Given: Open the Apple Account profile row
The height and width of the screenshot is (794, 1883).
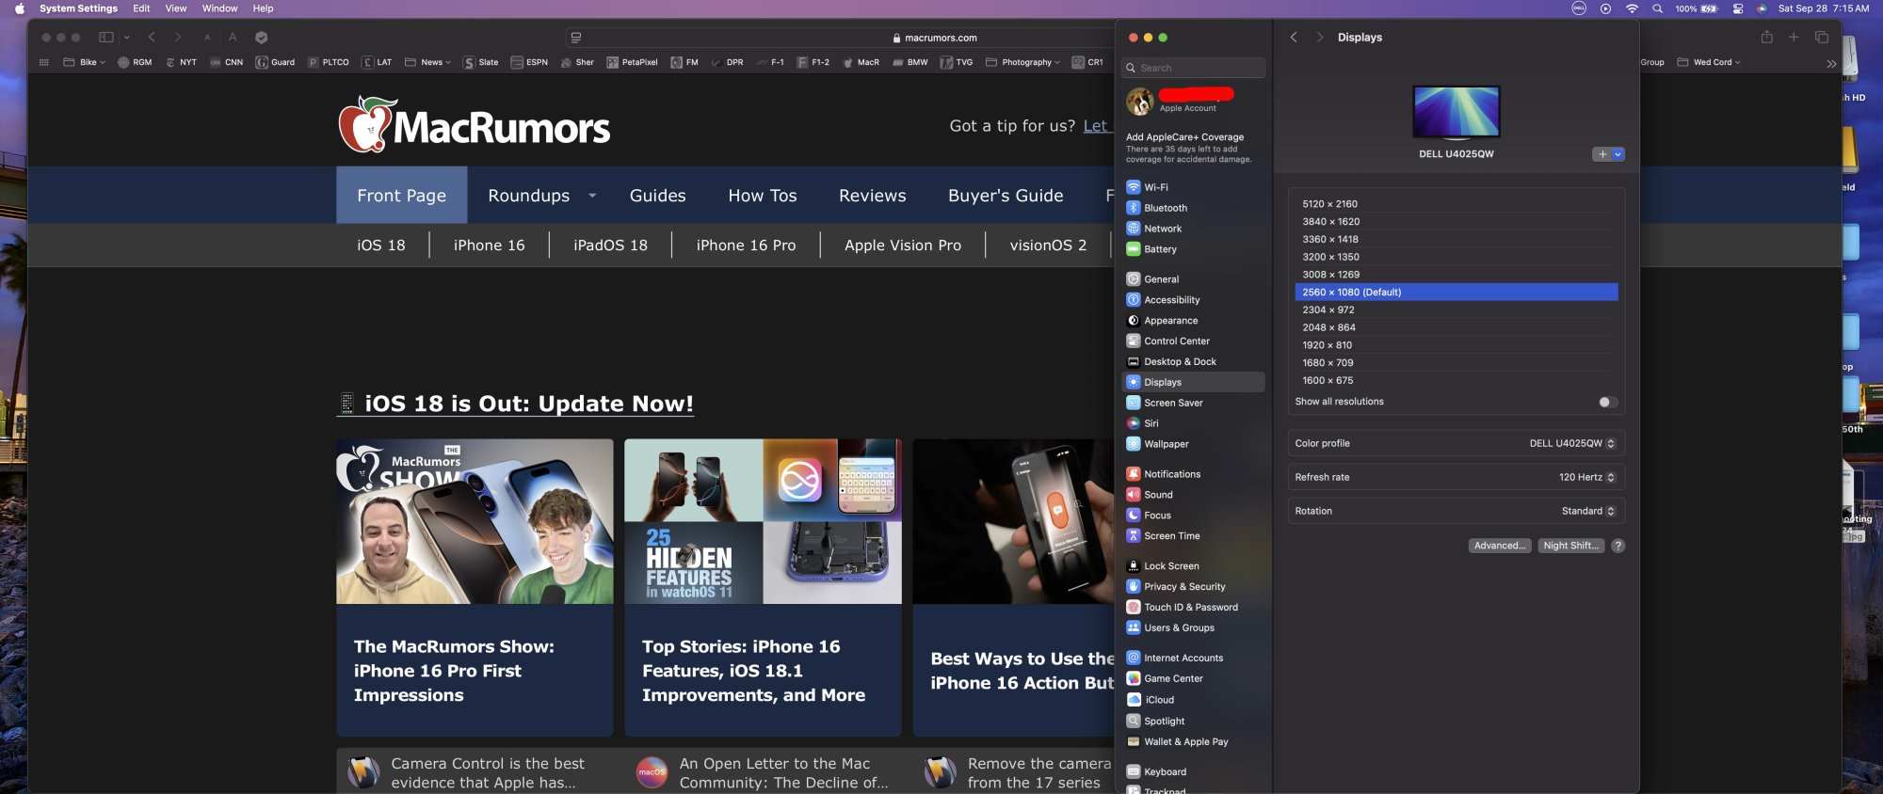Looking at the screenshot, I should click(x=1193, y=101).
